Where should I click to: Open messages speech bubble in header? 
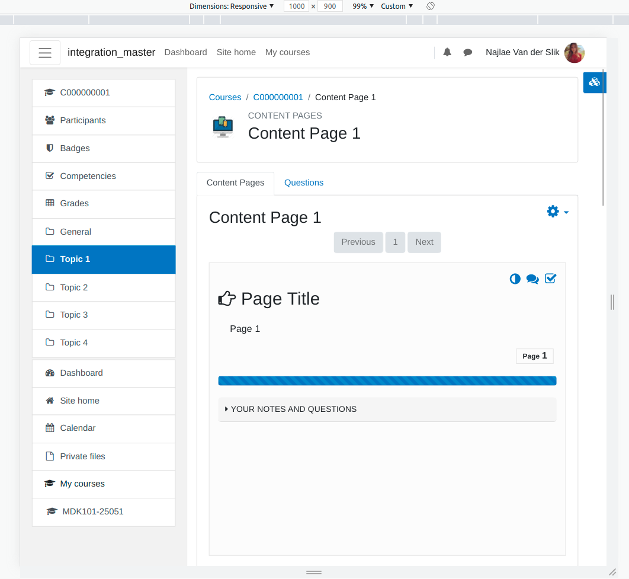[x=467, y=52]
